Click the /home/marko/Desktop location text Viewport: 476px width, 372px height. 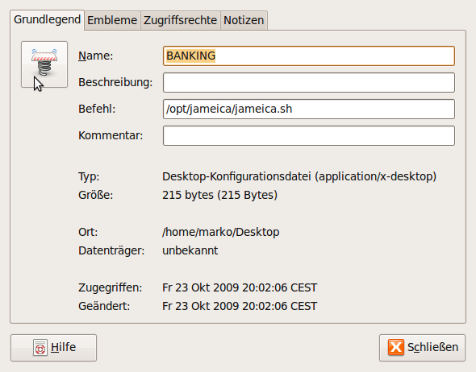coord(221,232)
